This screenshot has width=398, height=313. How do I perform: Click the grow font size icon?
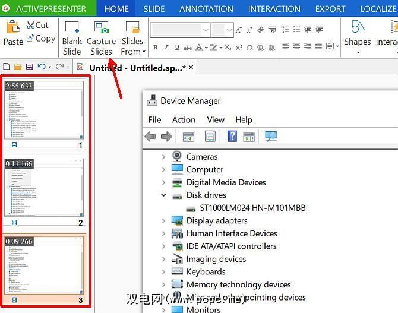pos(239,30)
